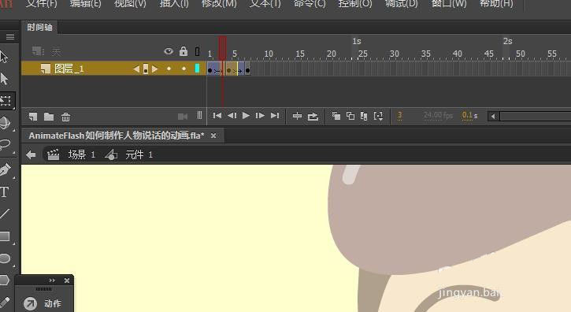Create a new layer folder
Viewport: 571px width, 312px height.
click(49, 117)
